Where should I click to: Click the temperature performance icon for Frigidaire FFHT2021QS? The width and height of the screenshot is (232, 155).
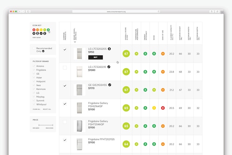coord(136,144)
